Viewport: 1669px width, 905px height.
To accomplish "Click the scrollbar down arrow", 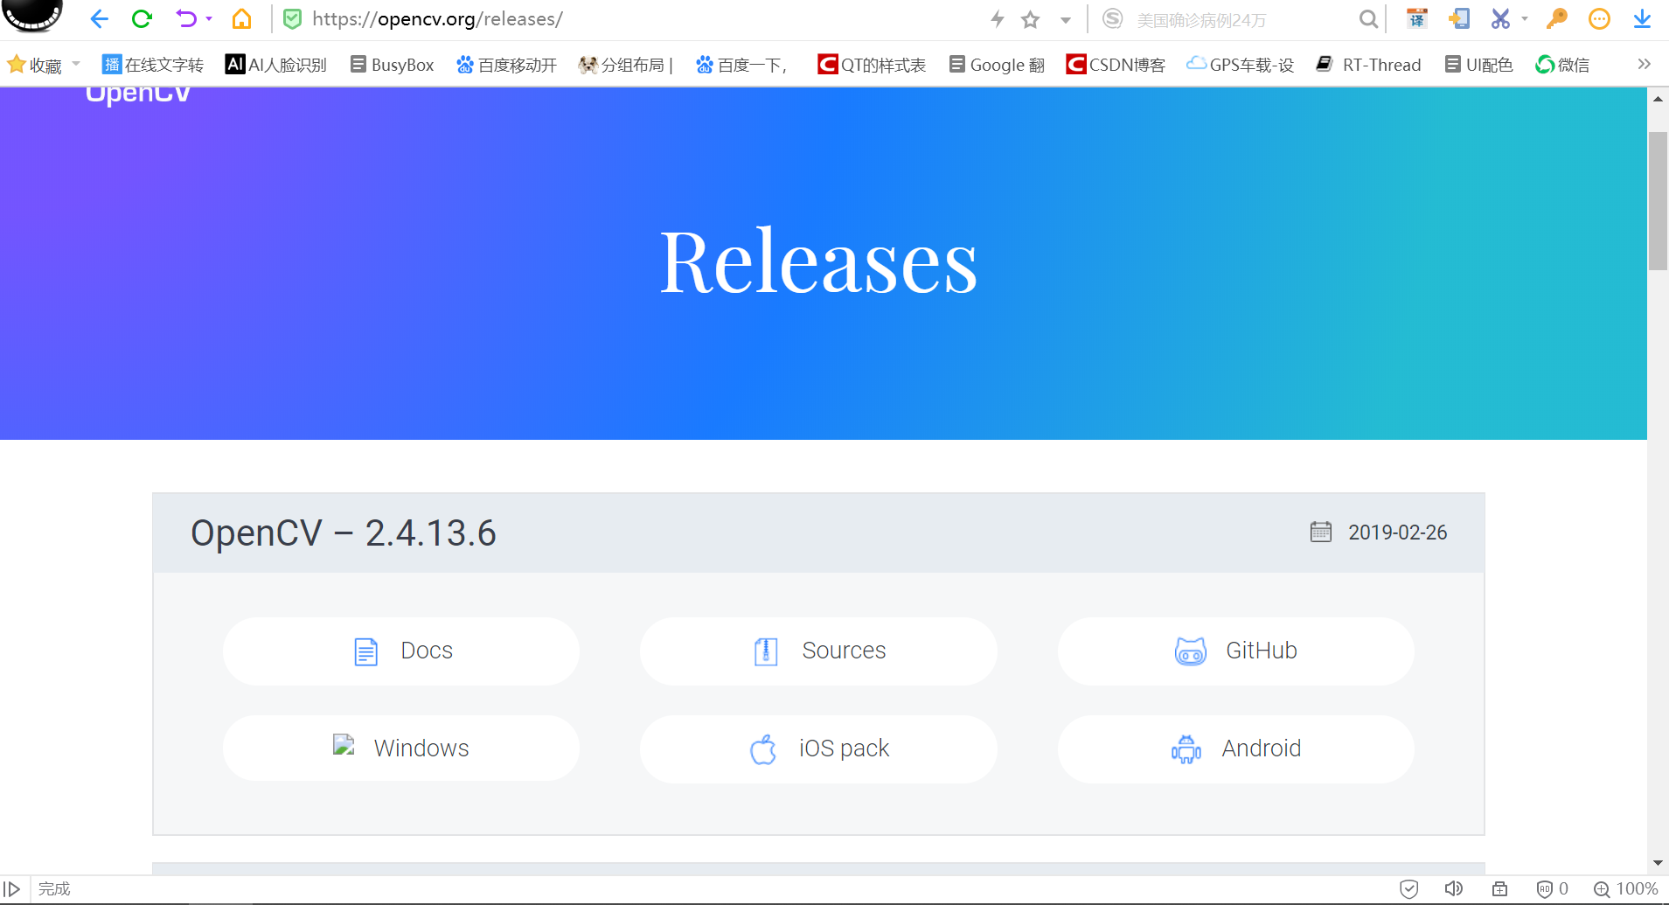I will [x=1658, y=863].
